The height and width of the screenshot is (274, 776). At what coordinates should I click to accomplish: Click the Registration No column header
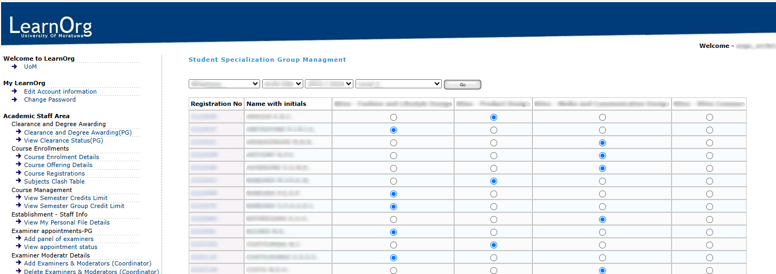[x=216, y=104]
